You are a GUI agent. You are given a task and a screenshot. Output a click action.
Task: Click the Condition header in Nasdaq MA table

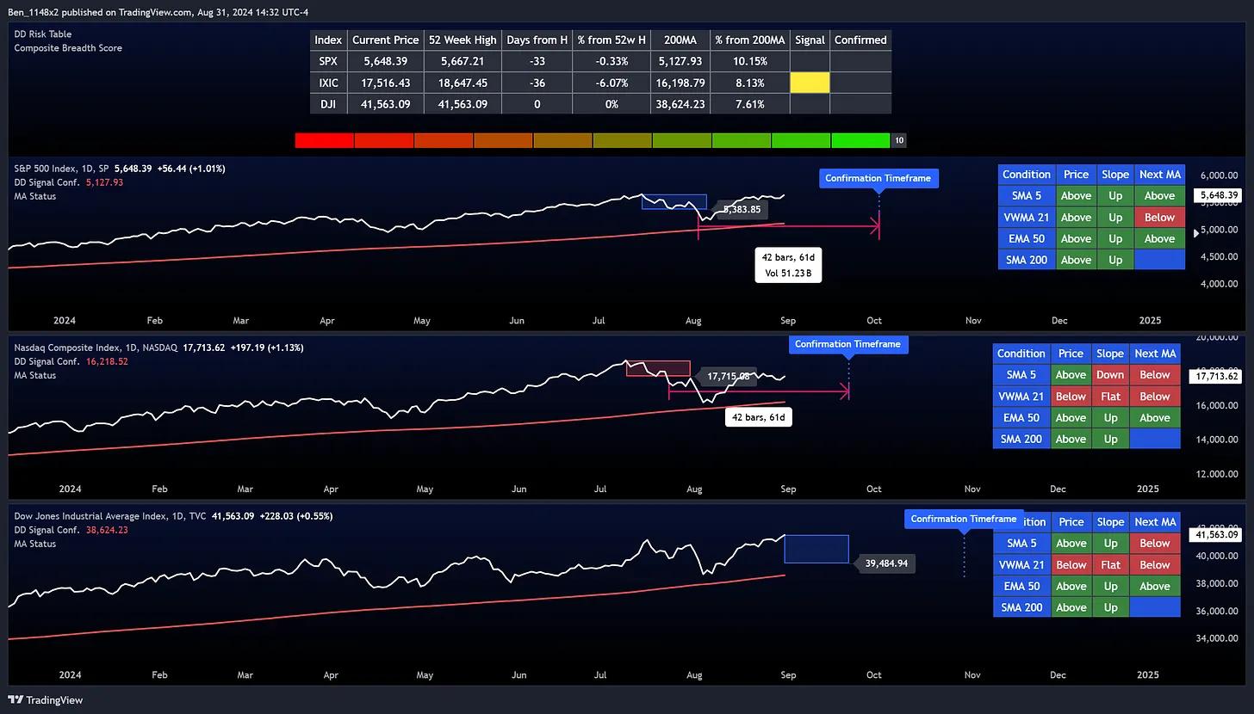pyautogui.click(x=1021, y=354)
